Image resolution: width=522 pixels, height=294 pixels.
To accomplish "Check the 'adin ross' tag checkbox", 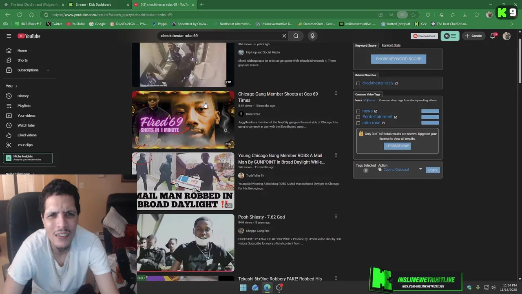I will pyautogui.click(x=358, y=123).
